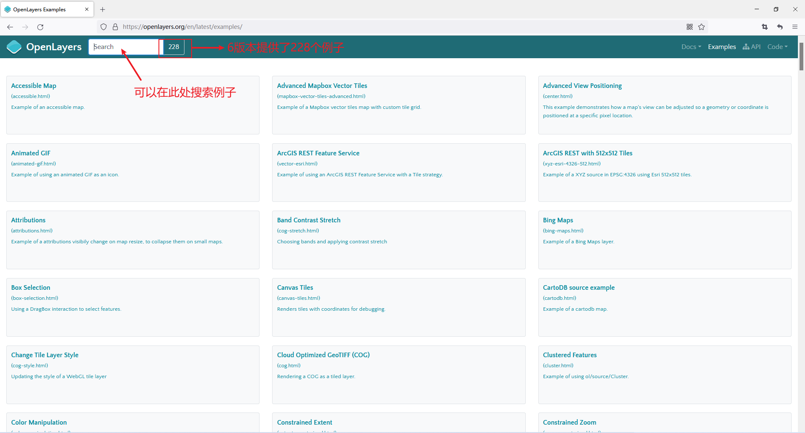Open the Bing Maps example
The height and width of the screenshot is (433, 805).
[558, 220]
